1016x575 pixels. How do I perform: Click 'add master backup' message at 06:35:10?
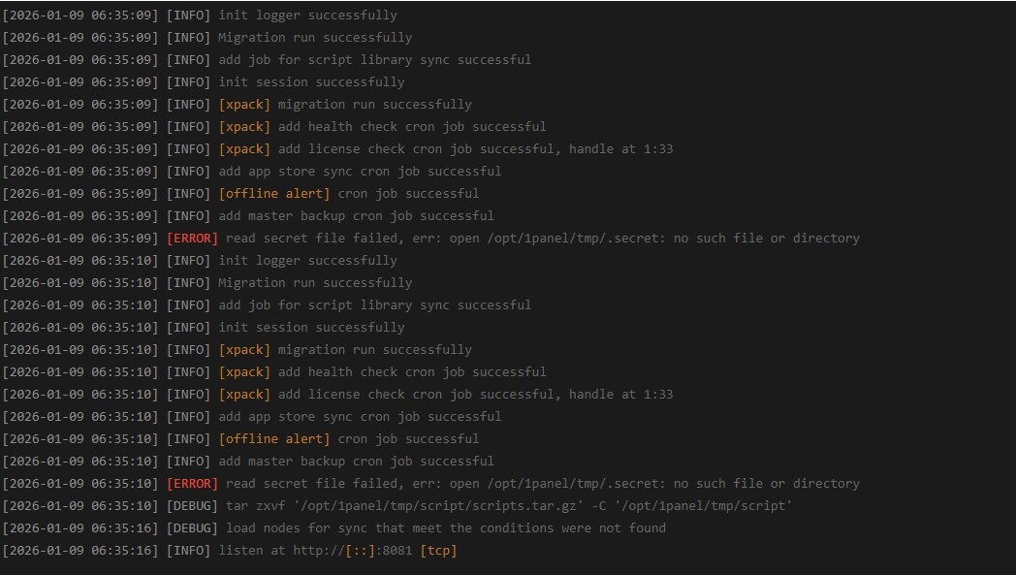click(356, 462)
